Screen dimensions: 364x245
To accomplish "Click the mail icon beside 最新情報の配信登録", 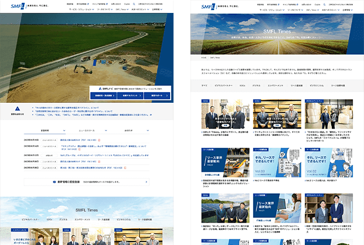I will click(54, 182).
